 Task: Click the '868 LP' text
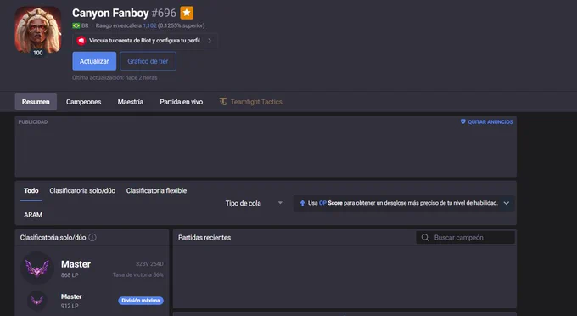tap(70, 275)
